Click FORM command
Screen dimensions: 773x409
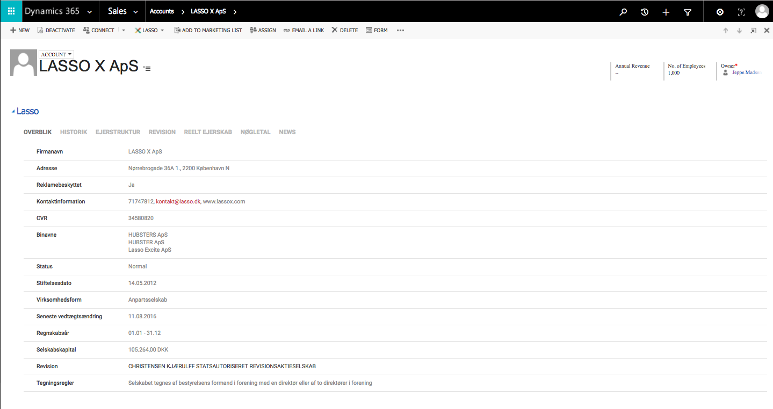377,31
